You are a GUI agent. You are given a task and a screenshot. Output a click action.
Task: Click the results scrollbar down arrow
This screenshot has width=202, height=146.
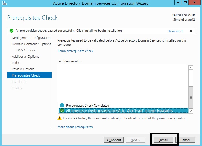click(191, 111)
